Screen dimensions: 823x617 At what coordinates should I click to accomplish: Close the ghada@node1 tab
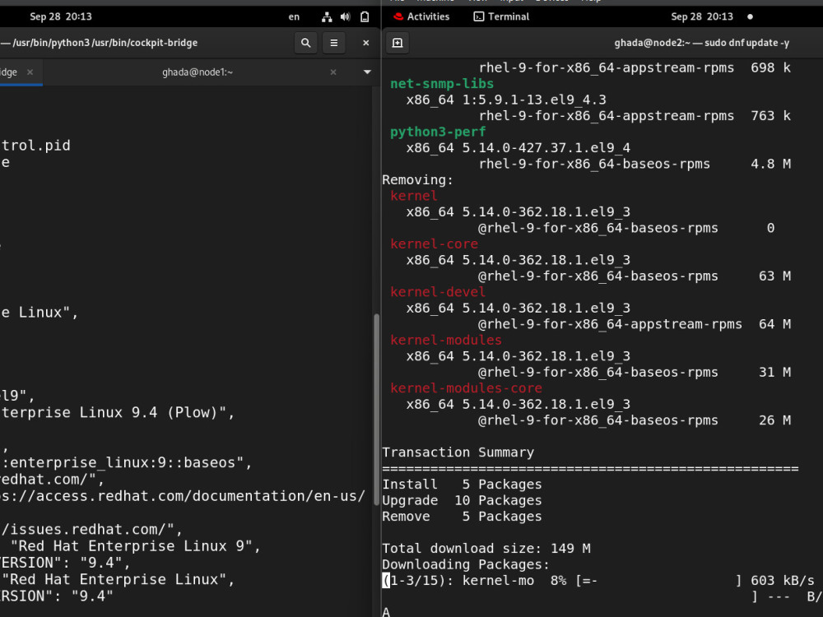coord(333,72)
